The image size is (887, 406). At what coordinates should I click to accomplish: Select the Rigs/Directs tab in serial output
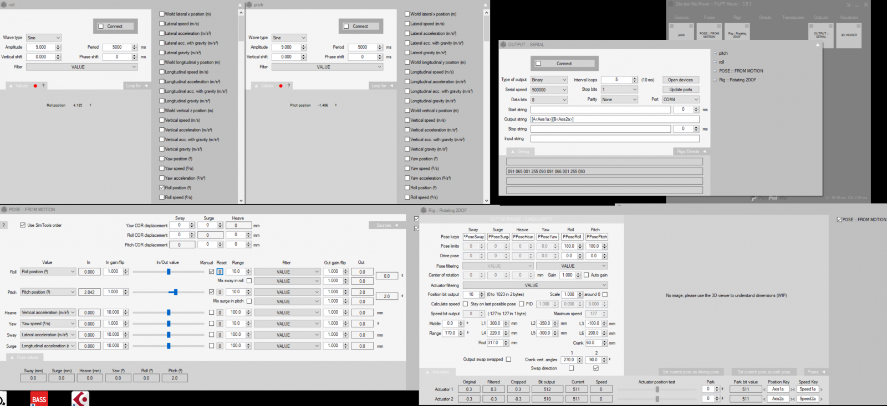(691, 152)
